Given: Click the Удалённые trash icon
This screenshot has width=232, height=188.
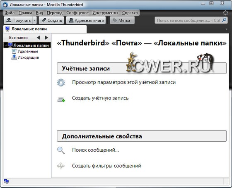Looking at the screenshot, I should click(14, 51).
